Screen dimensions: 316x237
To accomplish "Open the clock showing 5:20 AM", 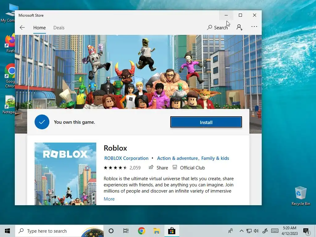I will (289, 231).
